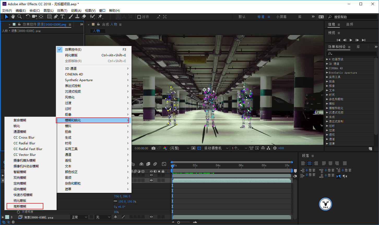
Task: Select the Type text tool
Action: tap(62, 17)
